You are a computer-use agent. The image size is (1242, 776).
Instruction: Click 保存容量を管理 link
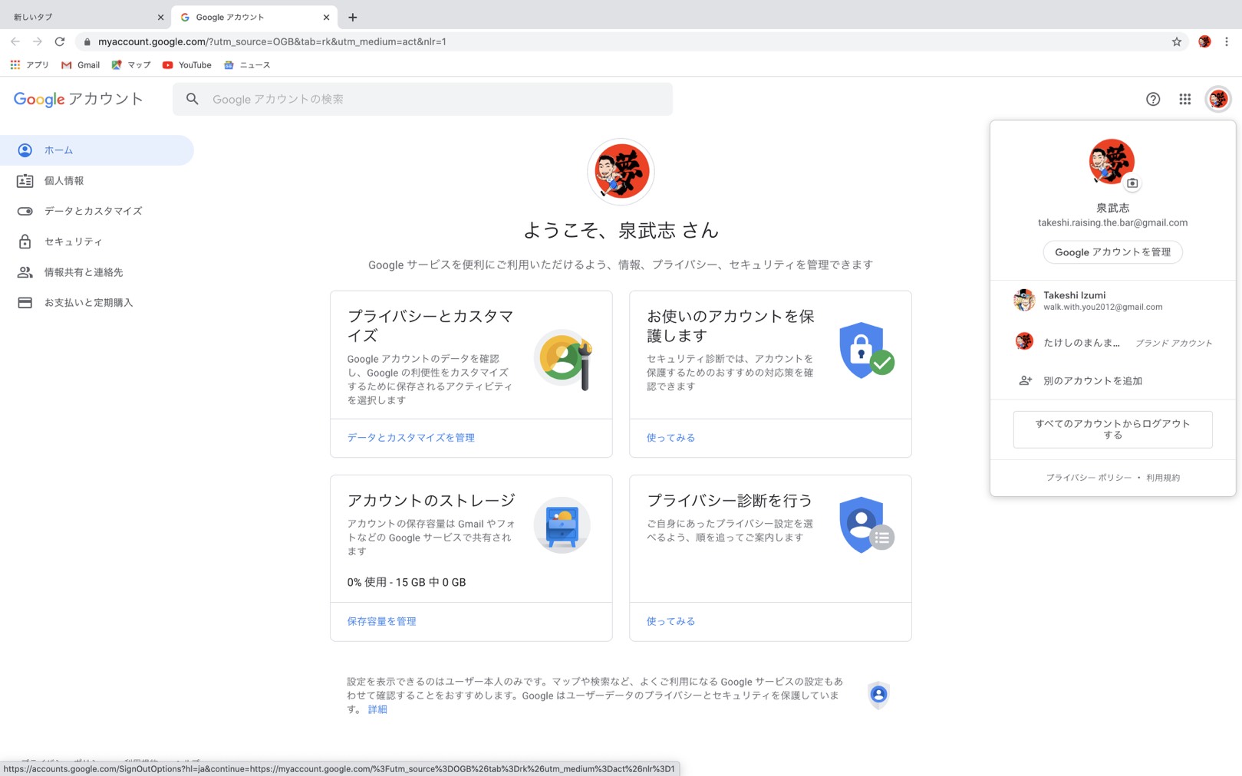381,622
